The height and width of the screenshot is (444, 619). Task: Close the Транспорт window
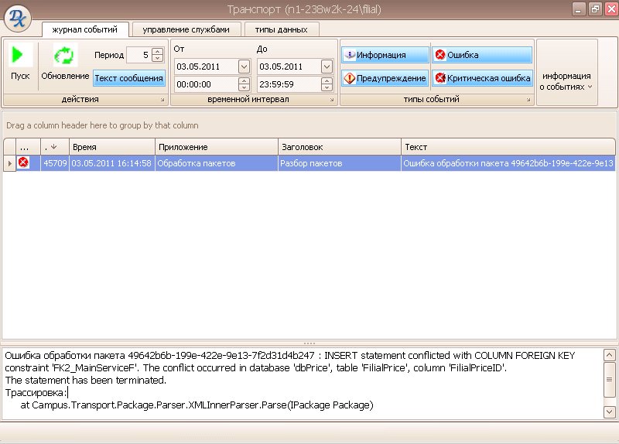coord(611,9)
